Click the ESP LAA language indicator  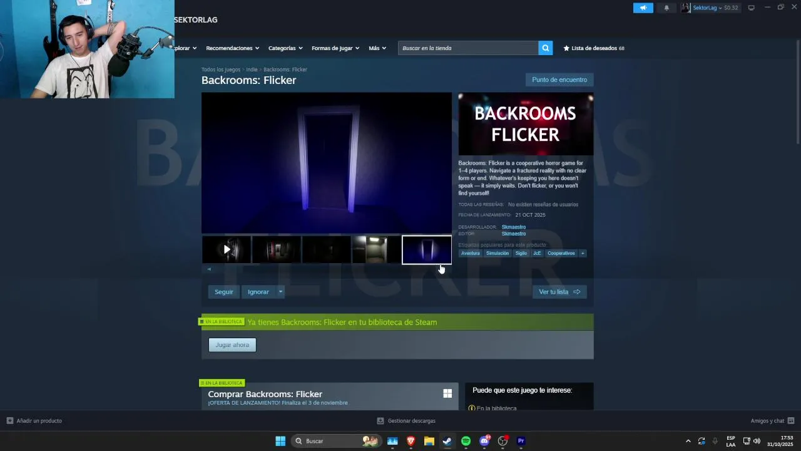[x=731, y=441]
